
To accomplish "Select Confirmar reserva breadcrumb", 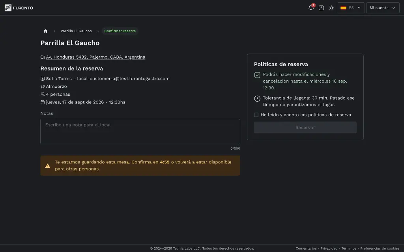I will (x=120, y=31).
